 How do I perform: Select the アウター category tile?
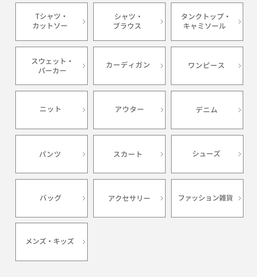pos(129,110)
